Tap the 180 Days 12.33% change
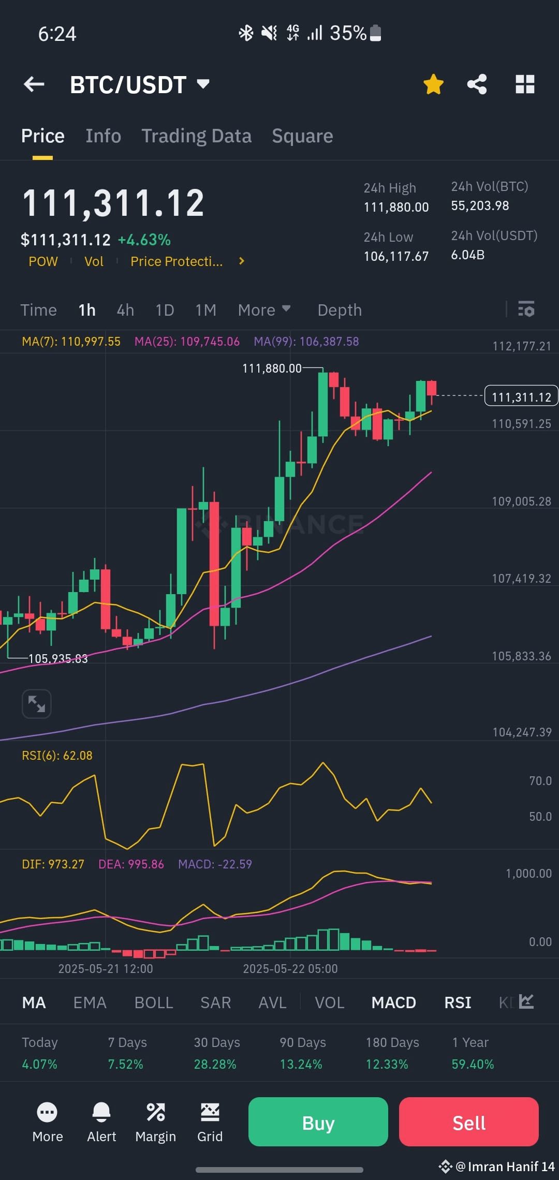Image resolution: width=559 pixels, height=1180 pixels. click(387, 1064)
